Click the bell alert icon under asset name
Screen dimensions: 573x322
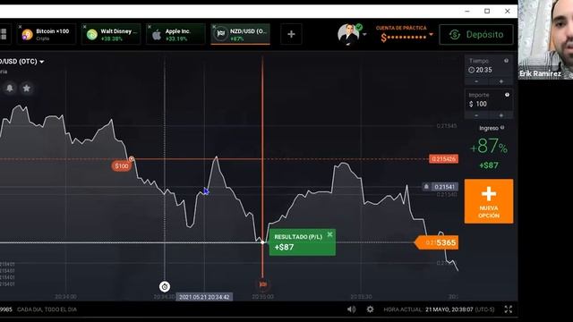pyautogui.click(x=10, y=88)
